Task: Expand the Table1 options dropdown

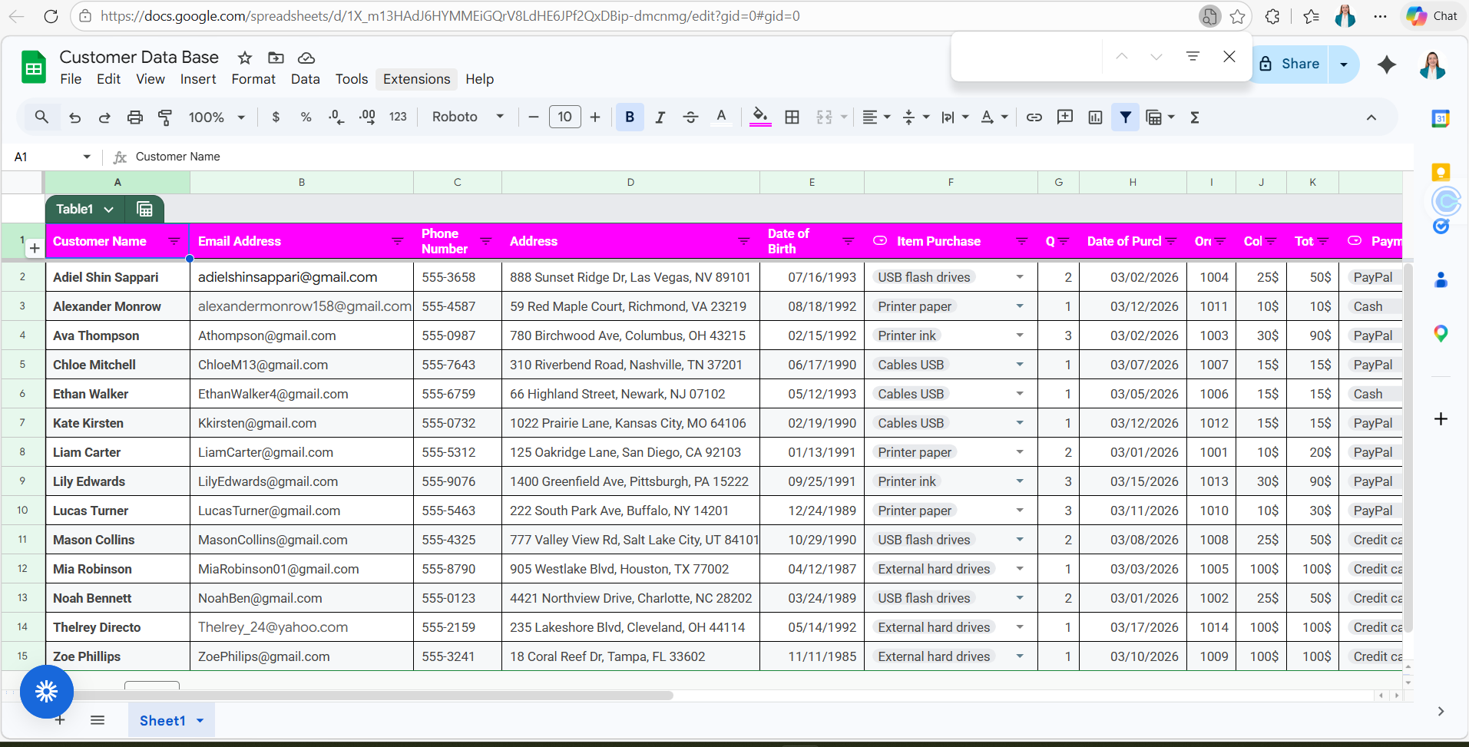Action: (x=108, y=210)
